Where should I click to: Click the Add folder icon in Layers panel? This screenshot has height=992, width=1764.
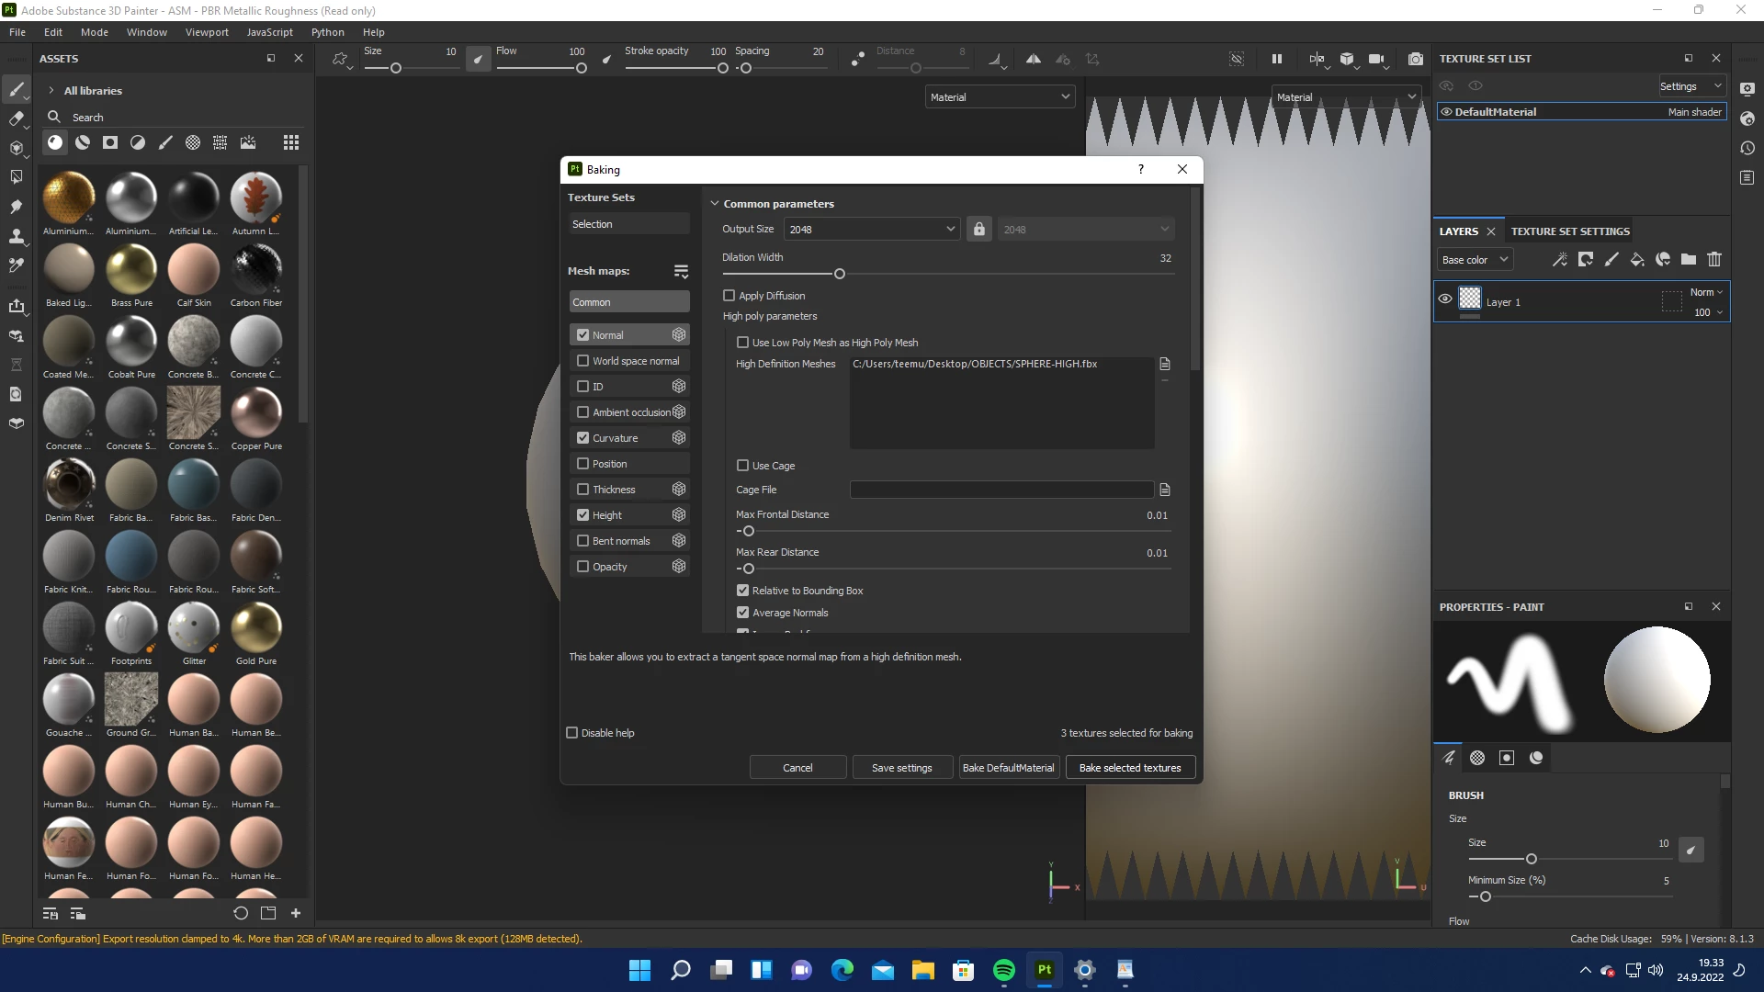(1688, 260)
